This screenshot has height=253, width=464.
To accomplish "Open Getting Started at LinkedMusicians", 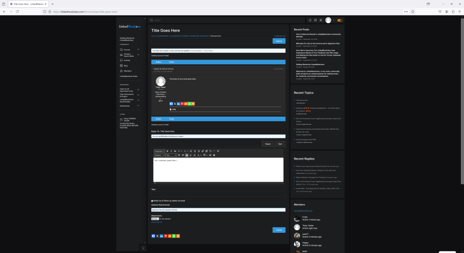I will [x=127, y=39].
